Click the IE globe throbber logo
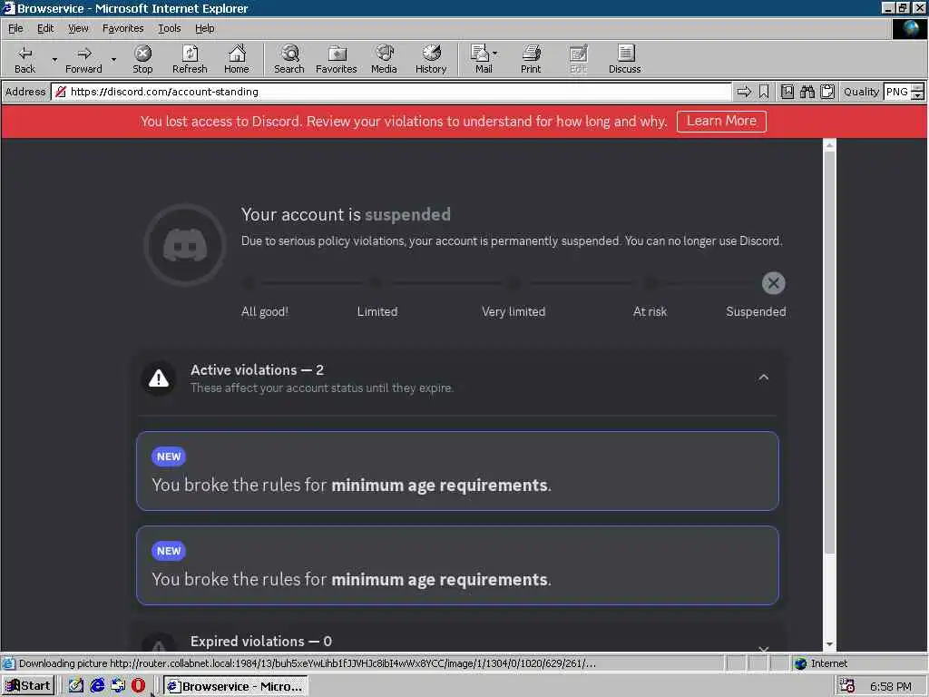This screenshot has height=697, width=929. click(x=909, y=29)
